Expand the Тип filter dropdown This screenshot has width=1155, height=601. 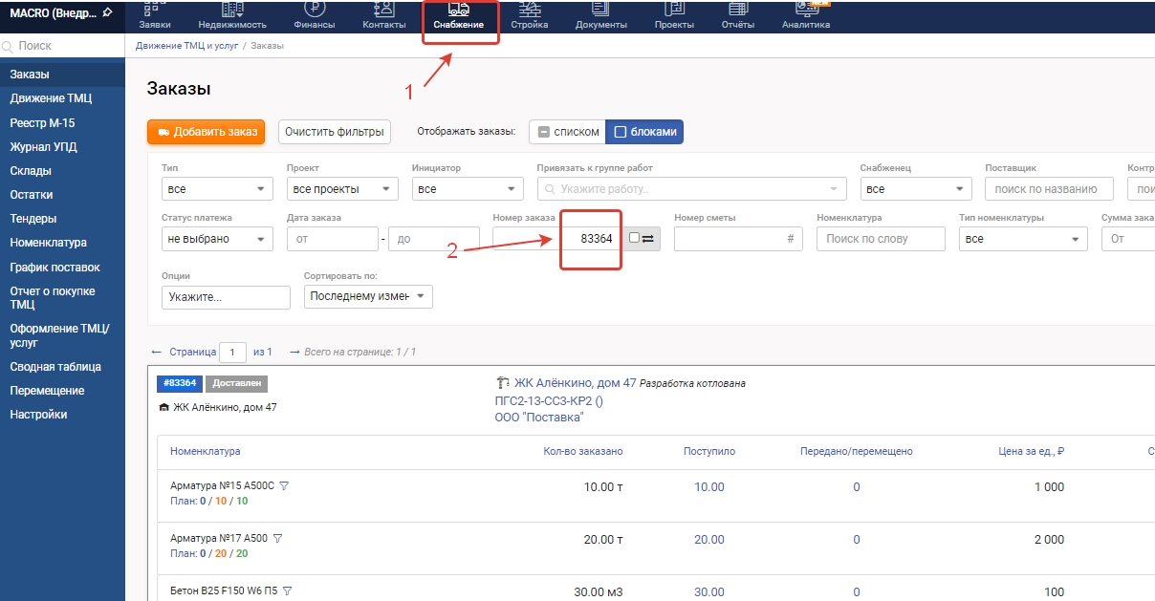pyautogui.click(x=217, y=189)
